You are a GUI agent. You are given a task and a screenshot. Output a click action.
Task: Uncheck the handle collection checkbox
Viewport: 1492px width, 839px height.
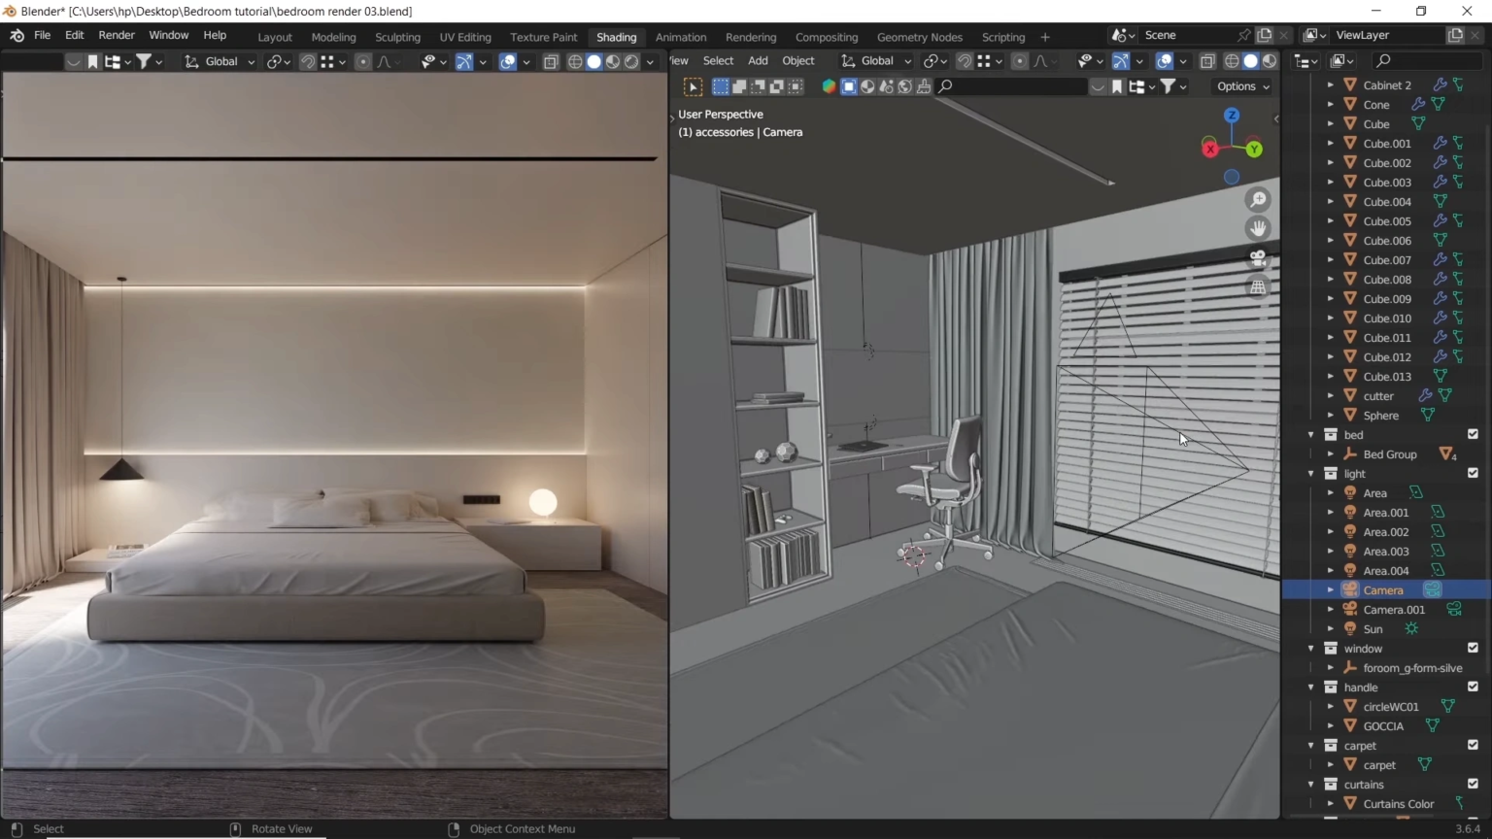[x=1473, y=688]
